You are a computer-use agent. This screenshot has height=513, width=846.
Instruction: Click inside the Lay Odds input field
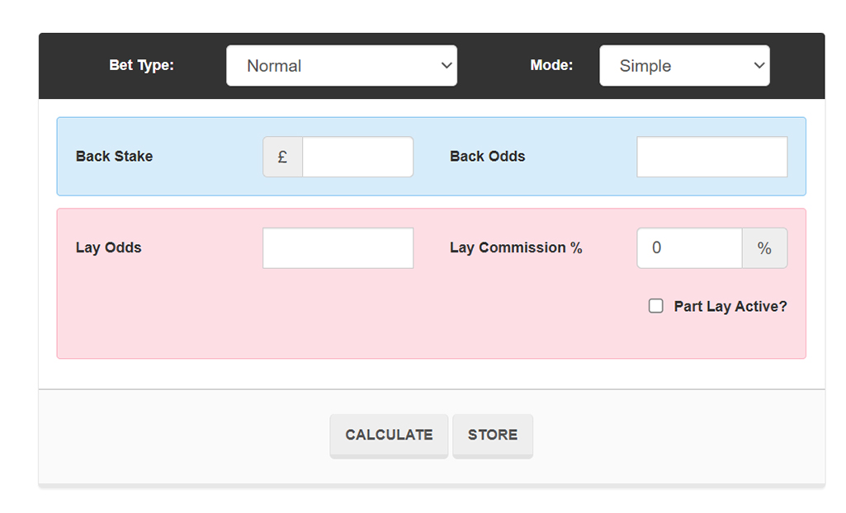tap(338, 247)
